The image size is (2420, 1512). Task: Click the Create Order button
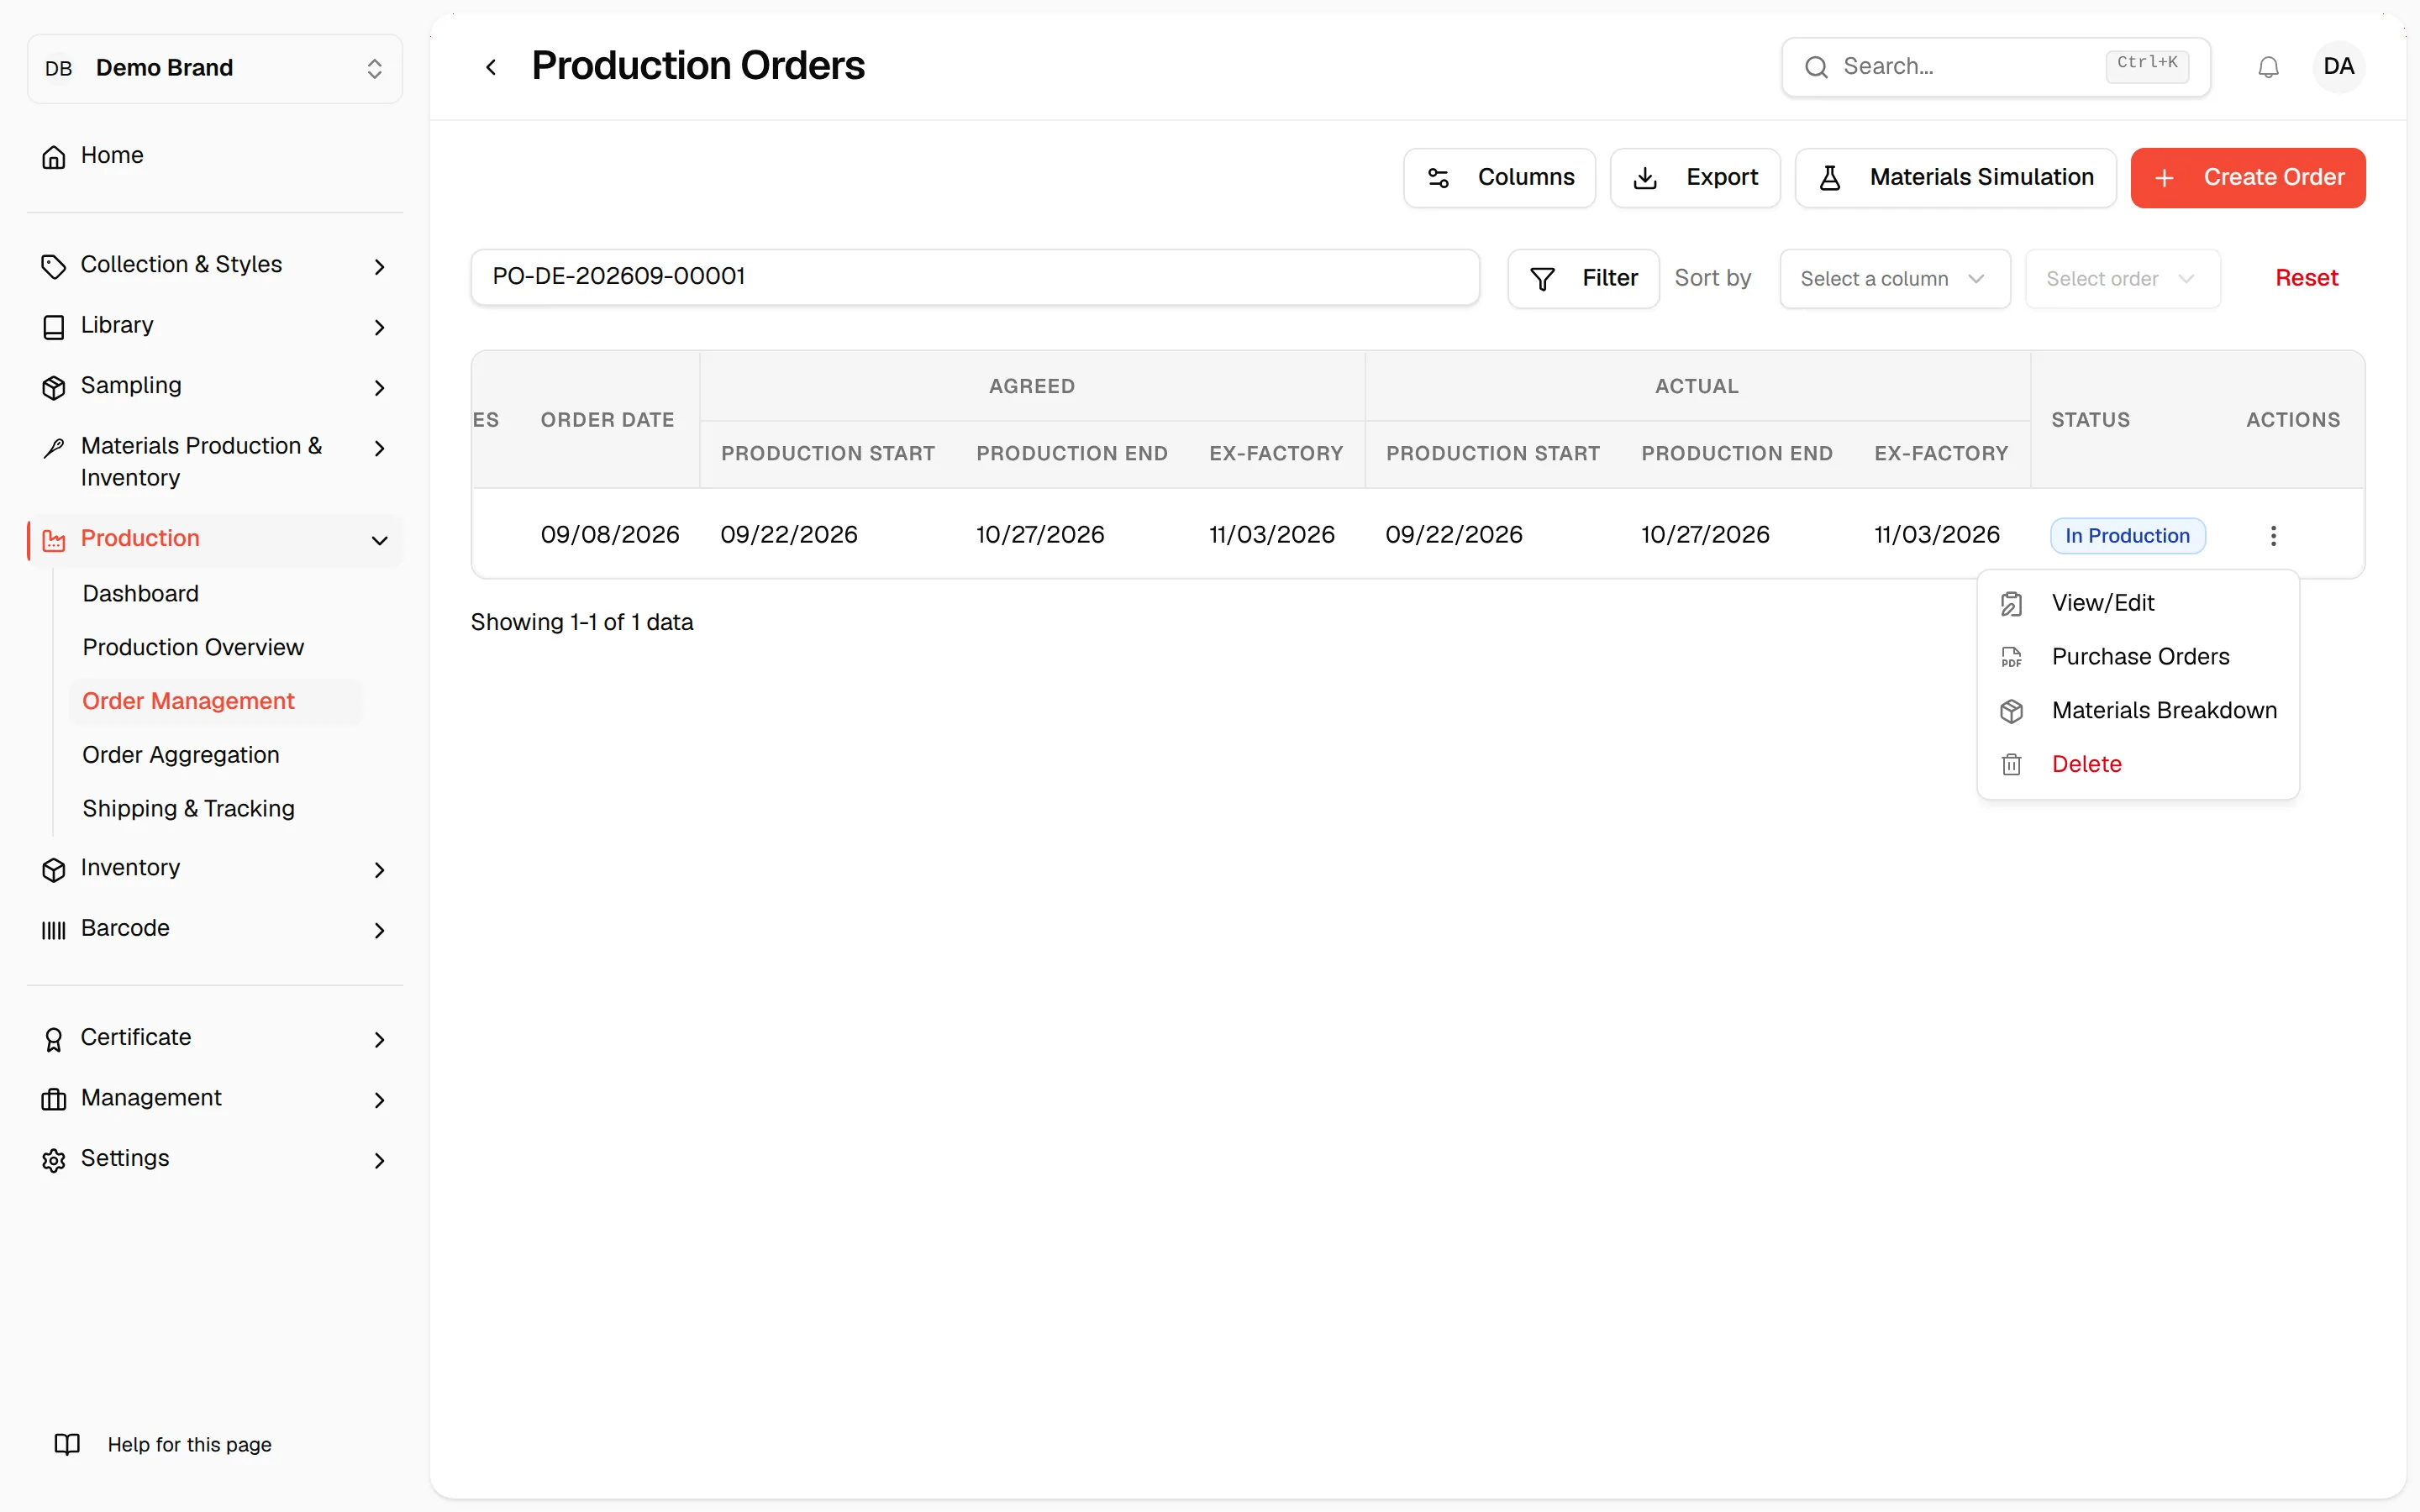pyautogui.click(x=2247, y=178)
